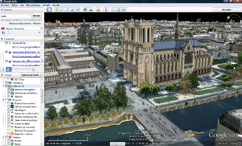Uncheck the Realismo fotográfico checkbox
Viewport: 242px width, 146px height.
point(9,89)
